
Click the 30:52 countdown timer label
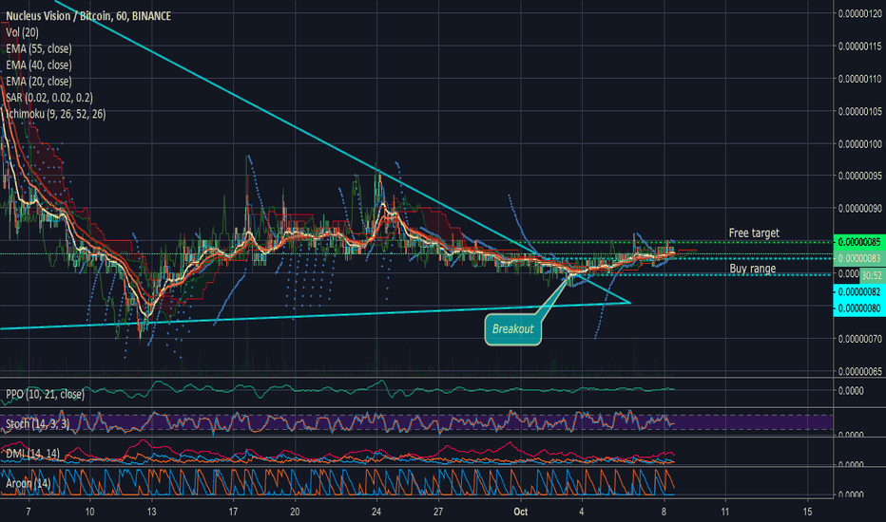(872, 275)
